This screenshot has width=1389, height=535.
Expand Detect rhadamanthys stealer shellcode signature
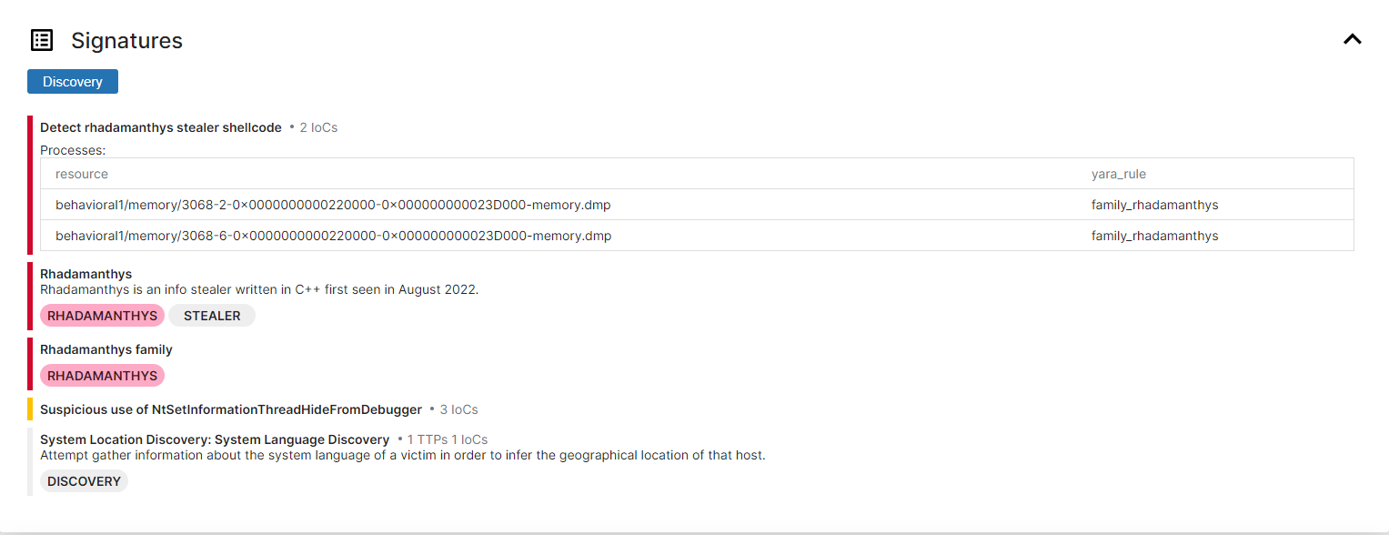161,127
